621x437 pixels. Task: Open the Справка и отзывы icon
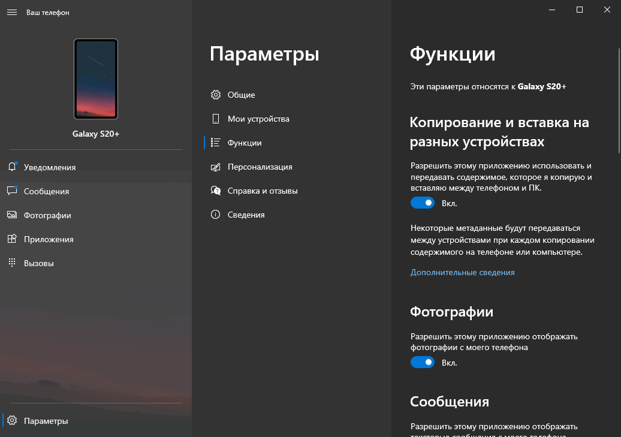click(x=216, y=191)
